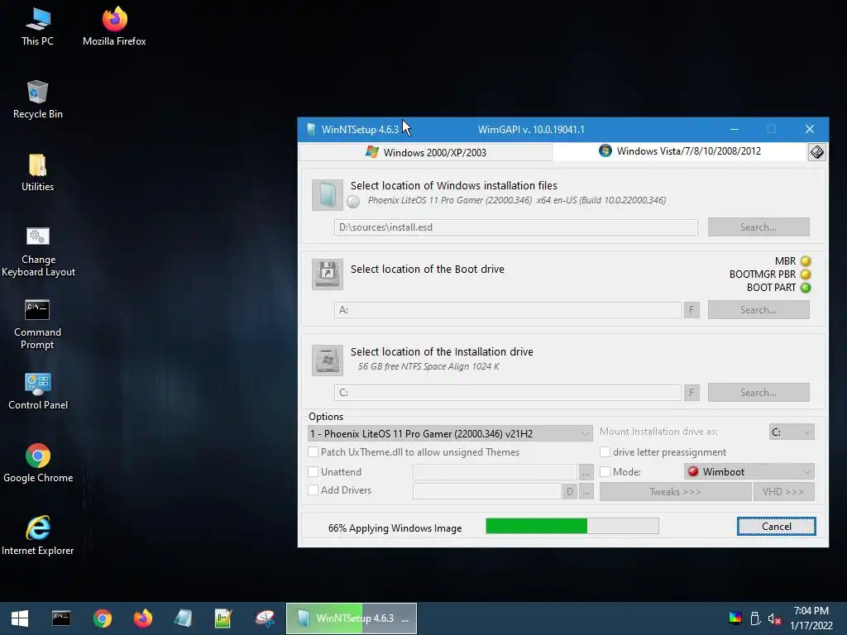The image size is (847, 635).
Task: Click F button beside Boot drive field
Action: (x=691, y=310)
